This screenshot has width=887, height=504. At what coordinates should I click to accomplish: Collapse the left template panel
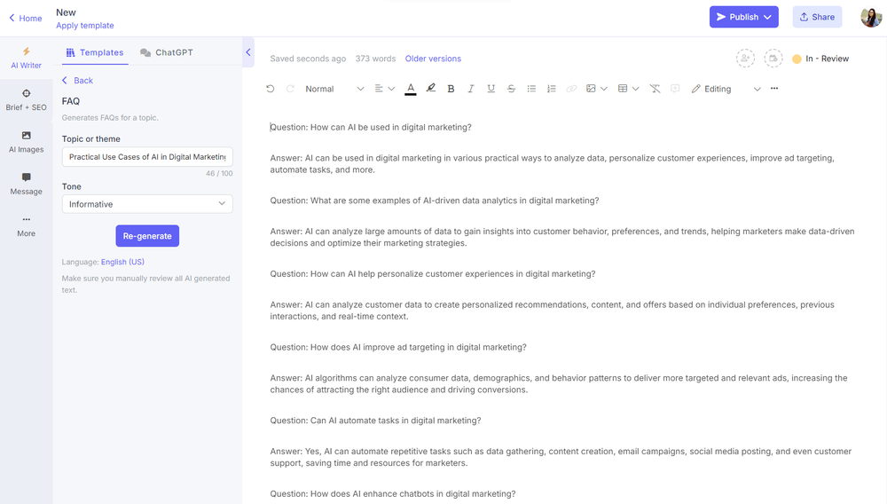(247, 52)
